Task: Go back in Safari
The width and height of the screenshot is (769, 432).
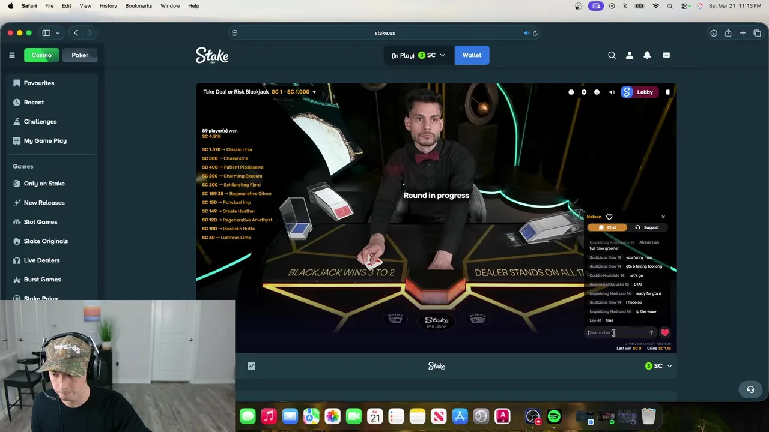Action: tap(76, 33)
